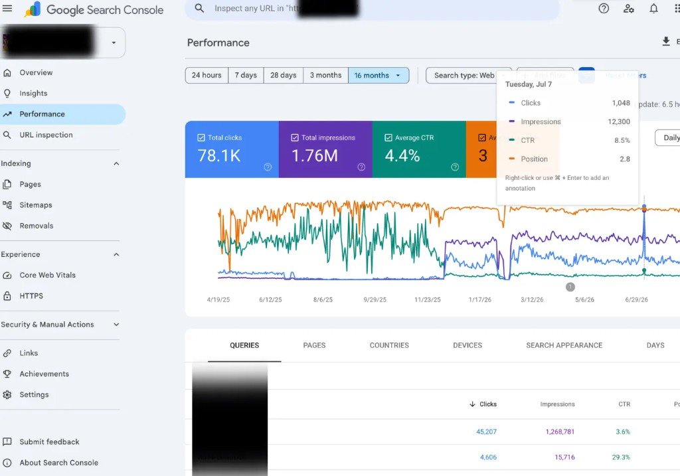Click the 1,268,781 impressions value
Viewport: 680px width, 476px height.
(x=560, y=432)
